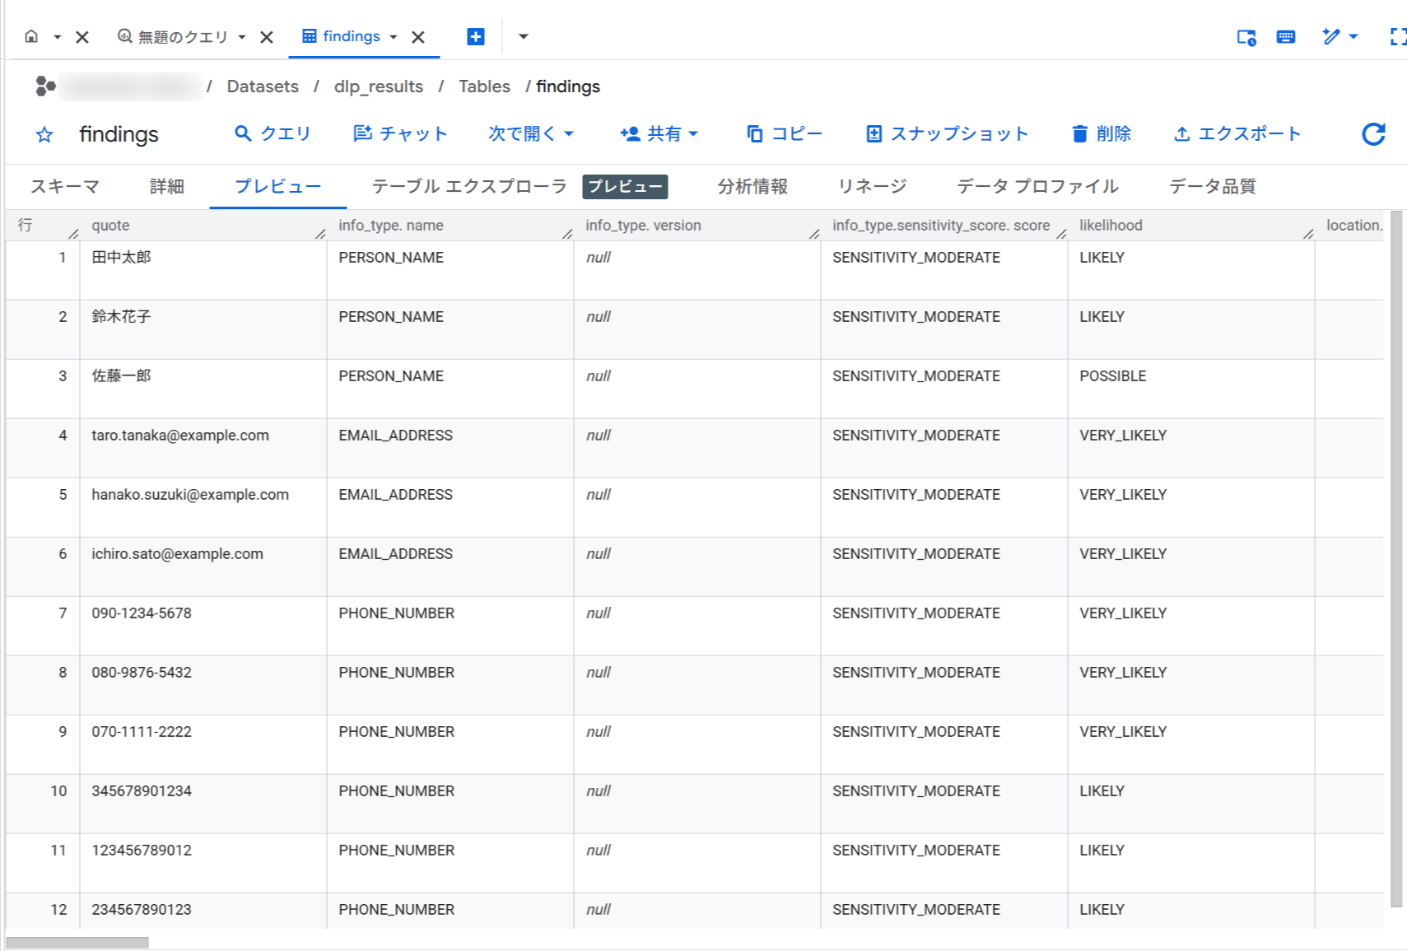Go to Datasets in the breadcrumb
The width and height of the screenshot is (1407, 951).
(x=263, y=86)
